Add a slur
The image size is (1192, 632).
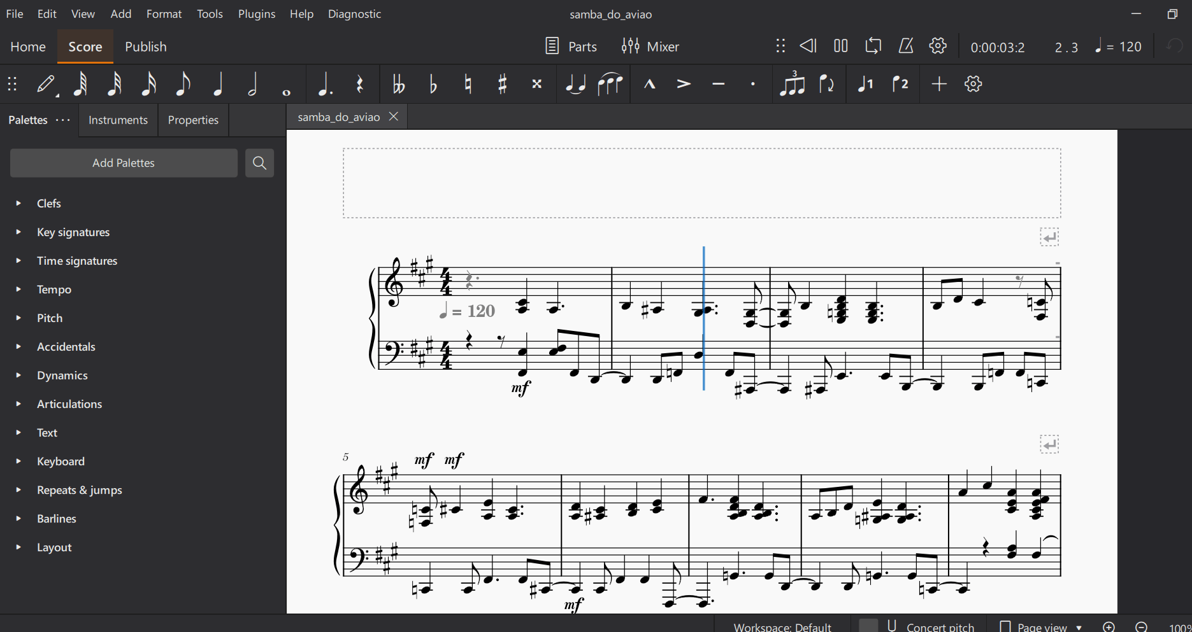coord(610,84)
